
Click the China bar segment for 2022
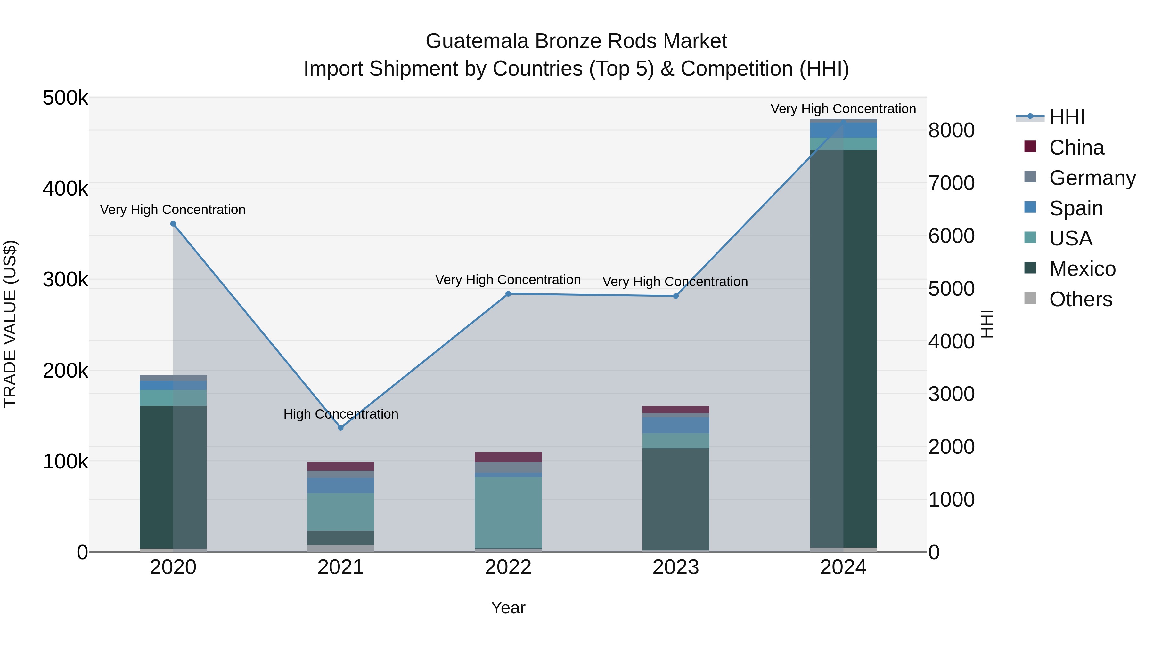click(508, 457)
